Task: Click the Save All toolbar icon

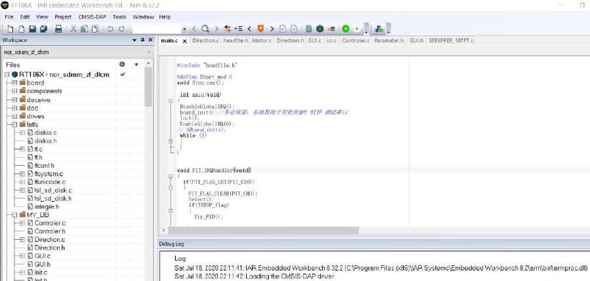Action: pos(44,29)
